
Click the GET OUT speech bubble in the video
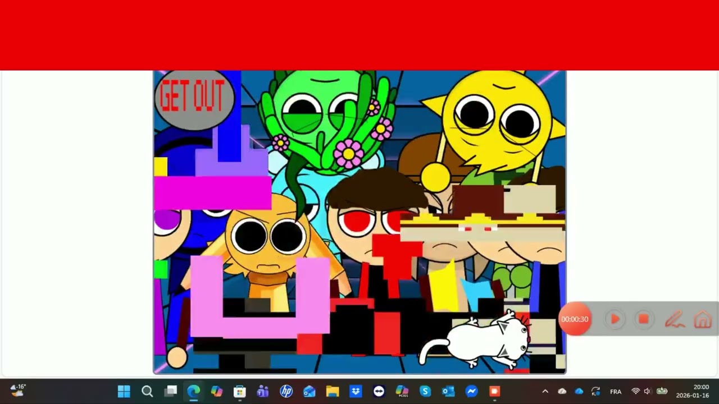click(194, 99)
